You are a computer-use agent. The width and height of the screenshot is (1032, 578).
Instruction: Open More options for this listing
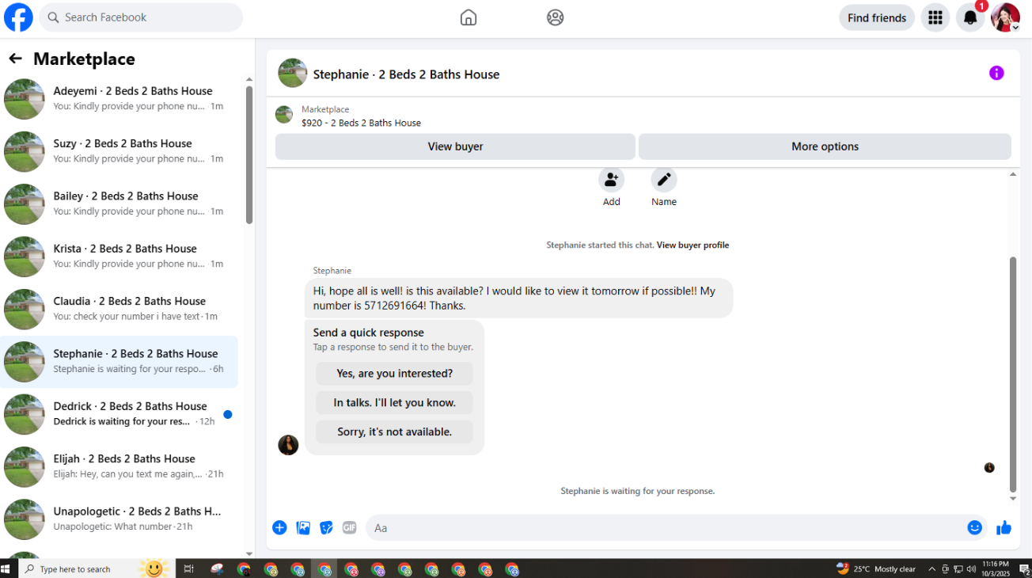point(825,146)
